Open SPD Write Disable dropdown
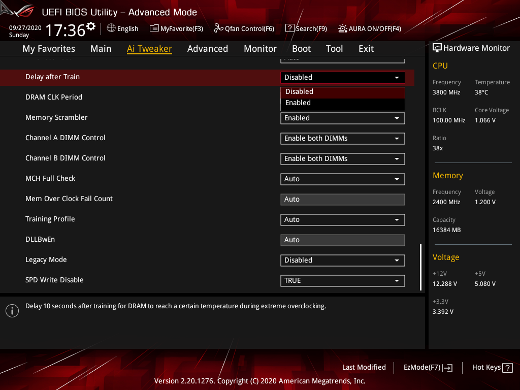This screenshot has width=520, height=390. (343, 281)
